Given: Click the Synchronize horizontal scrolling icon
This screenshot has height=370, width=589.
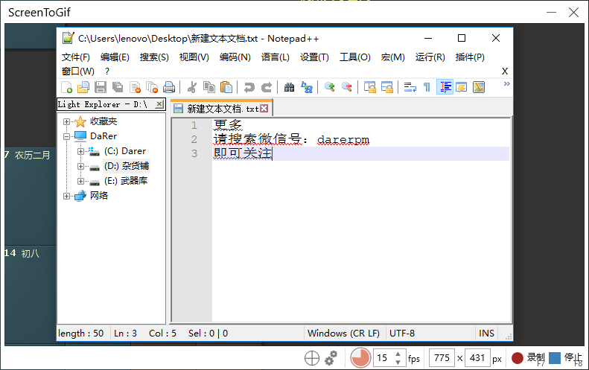Looking at the screenshot, I should point(387,87).
